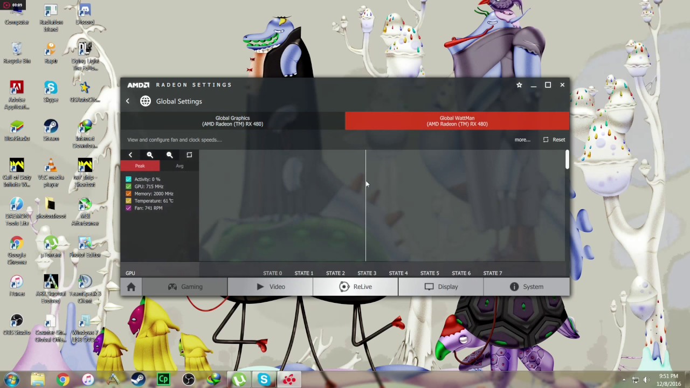This screenshot has width=690, height=388.
Task: Open Chrome from the taskbar
Action: tap(63, 380)
